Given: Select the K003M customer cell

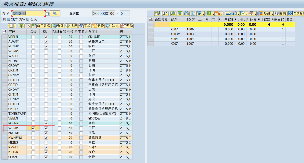Looking at the screenshot, I should [x=178, y=34].
